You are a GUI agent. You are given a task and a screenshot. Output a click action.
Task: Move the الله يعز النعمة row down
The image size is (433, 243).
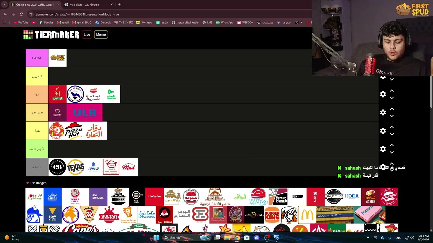[x=392, y=153]
